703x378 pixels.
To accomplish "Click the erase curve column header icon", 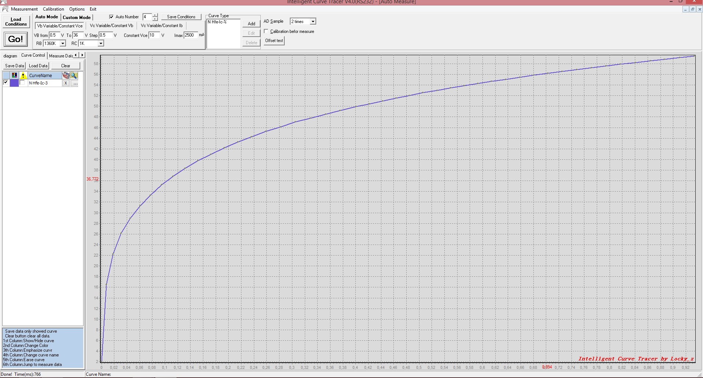I will click(66, 75).
